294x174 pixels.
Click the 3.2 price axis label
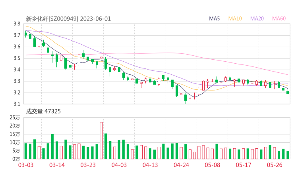pos(17,93)
